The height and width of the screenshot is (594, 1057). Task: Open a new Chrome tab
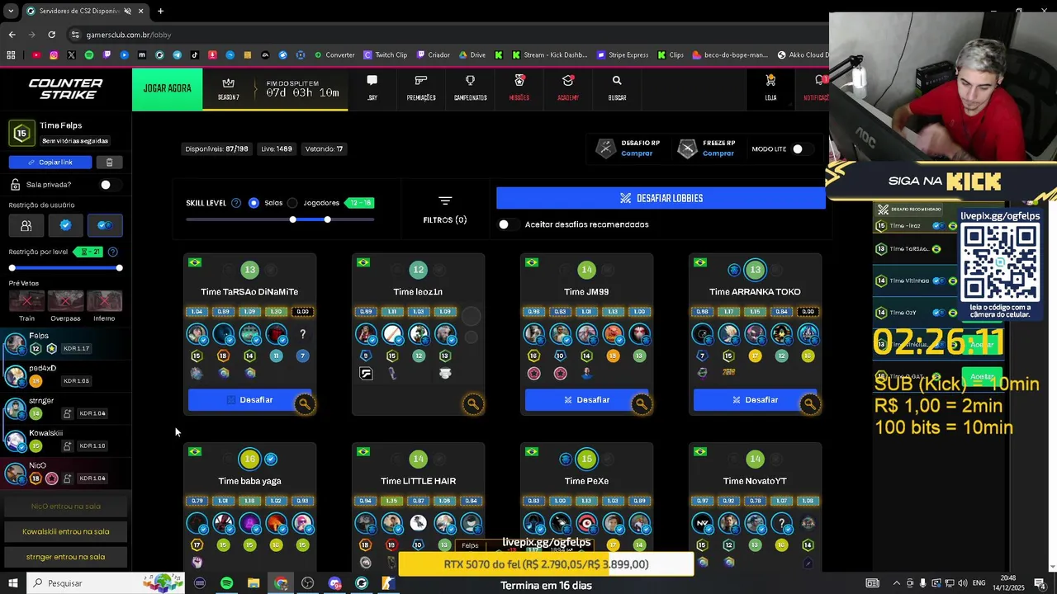pyautogui.click(x=160, y=11)
